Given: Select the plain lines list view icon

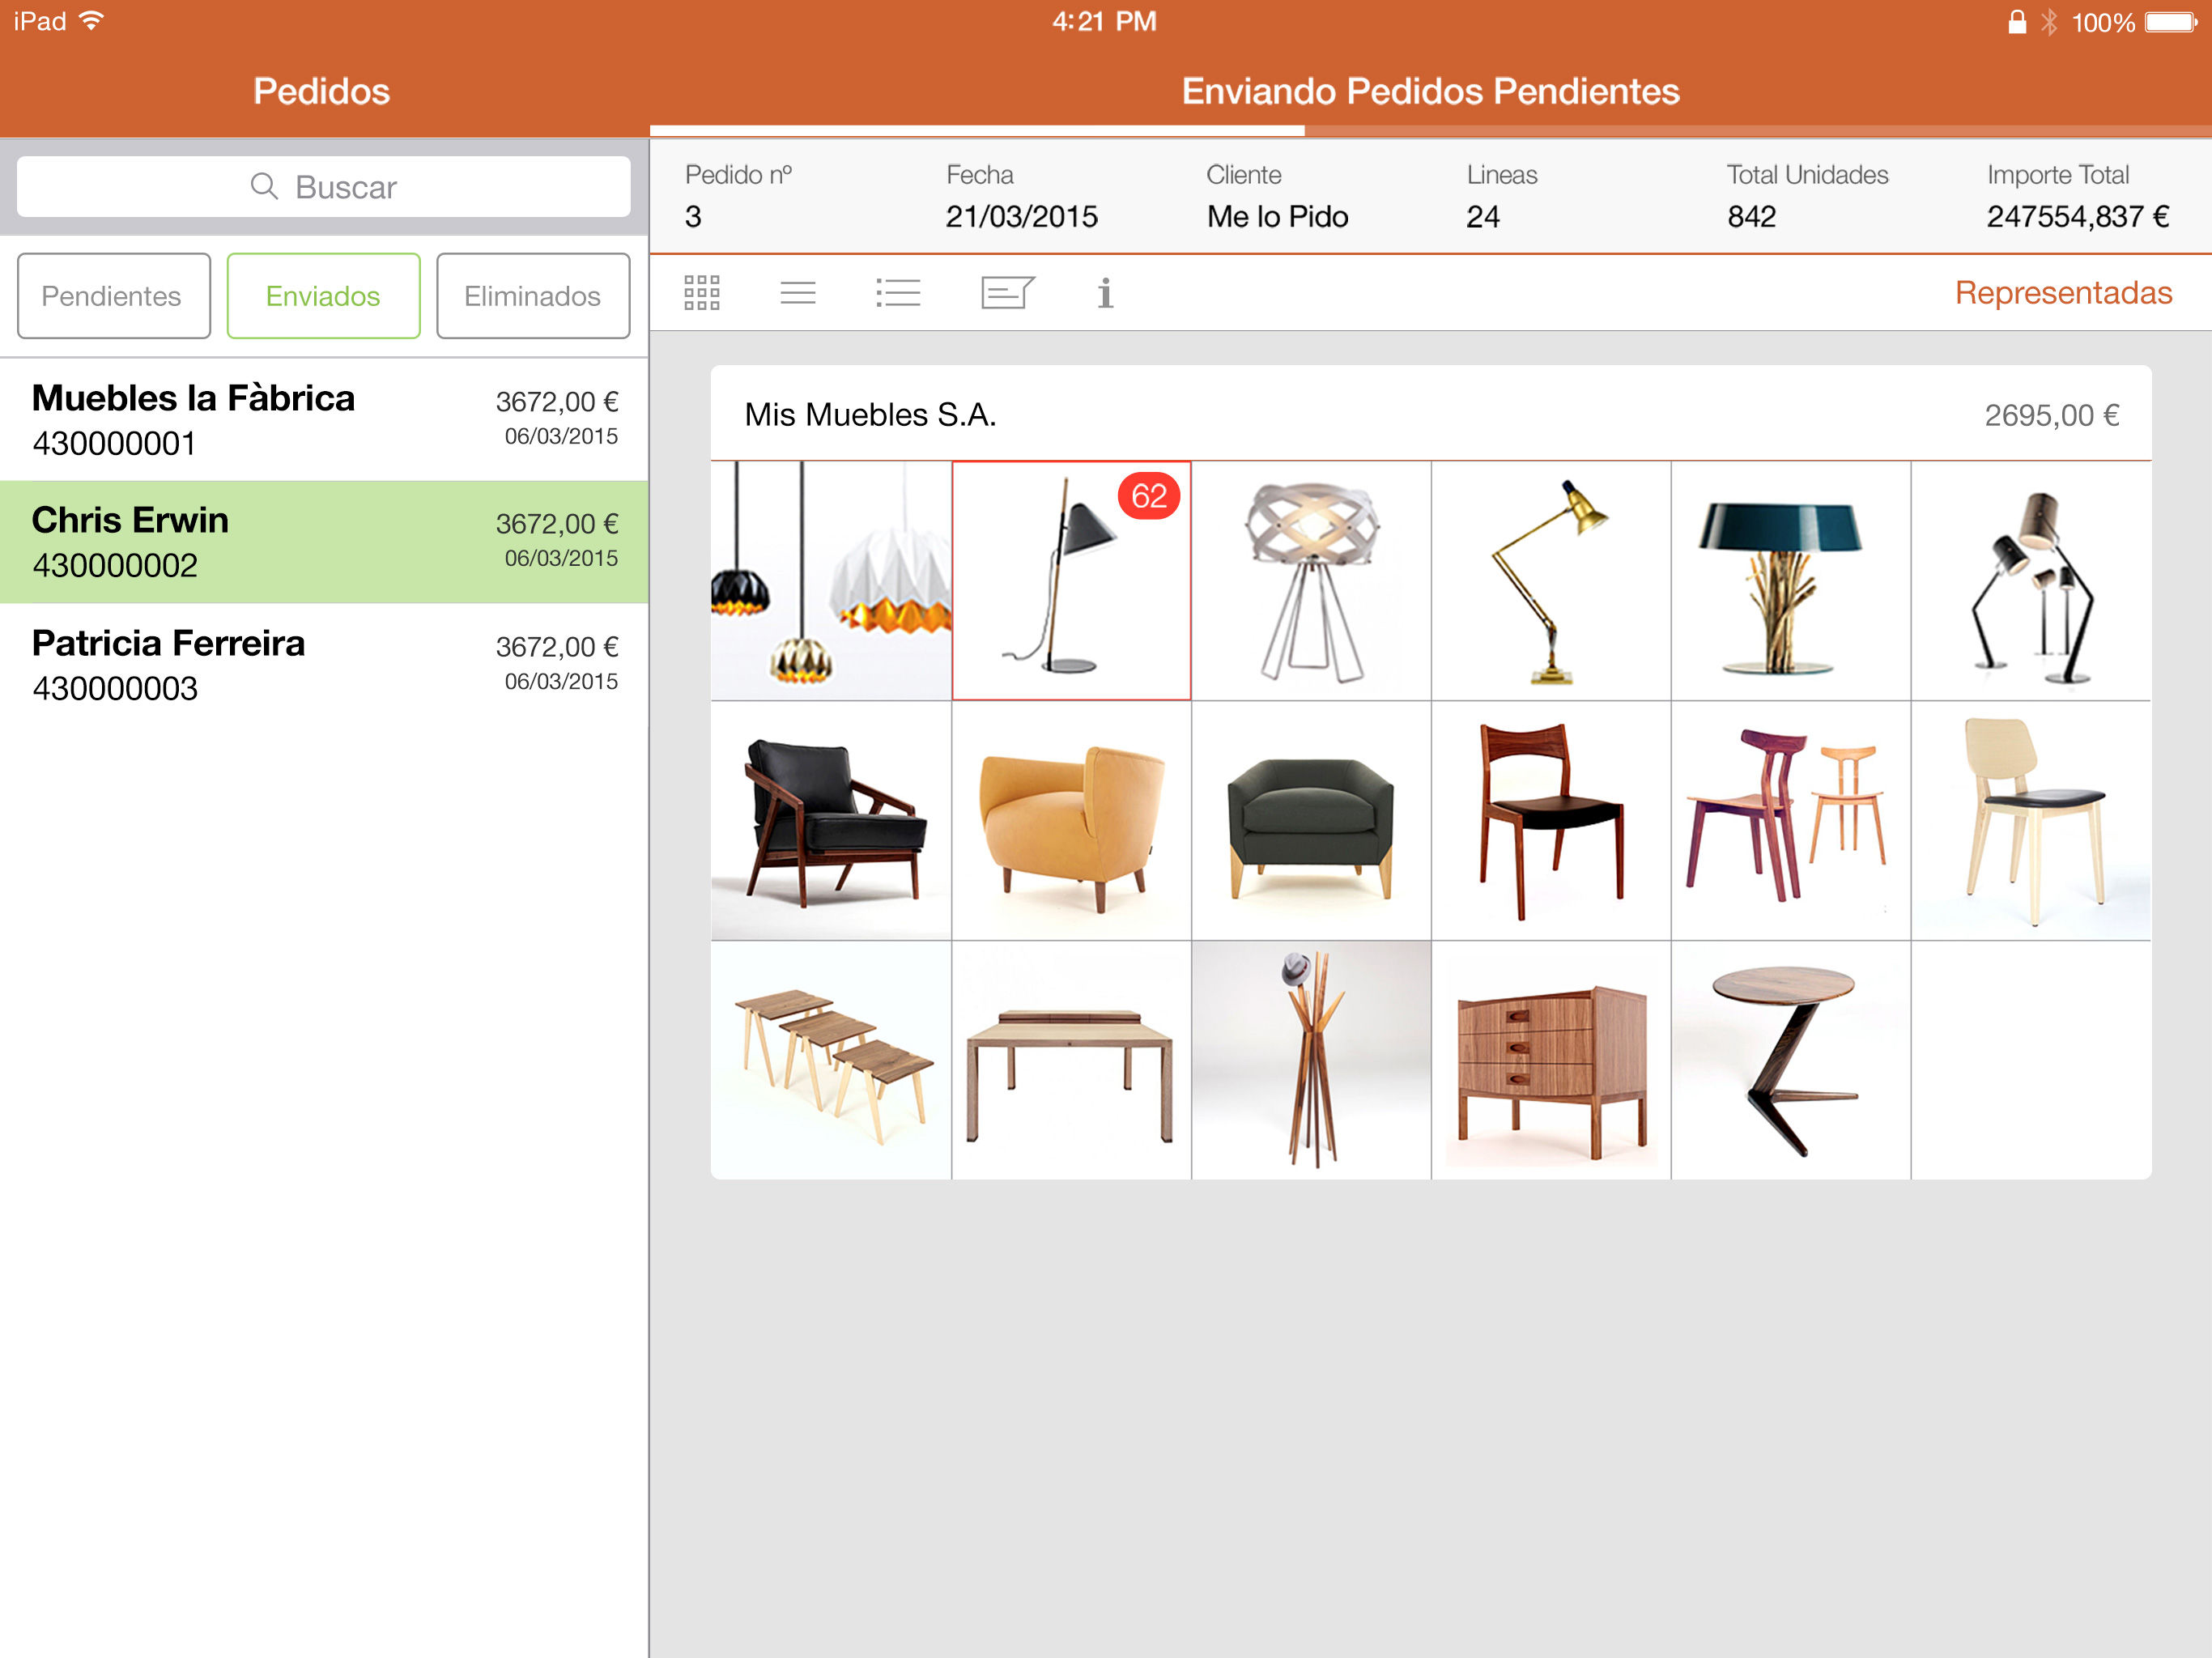Looking at the screenshot, I should (x=797, y=293).
